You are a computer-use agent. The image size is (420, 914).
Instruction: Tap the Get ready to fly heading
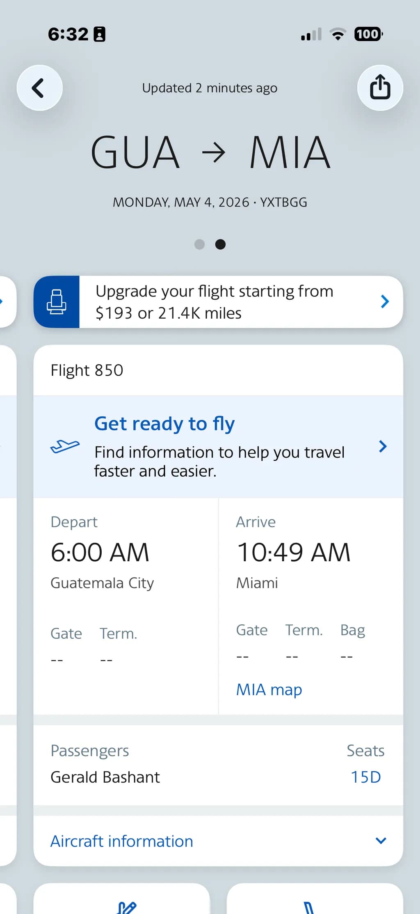164,424
